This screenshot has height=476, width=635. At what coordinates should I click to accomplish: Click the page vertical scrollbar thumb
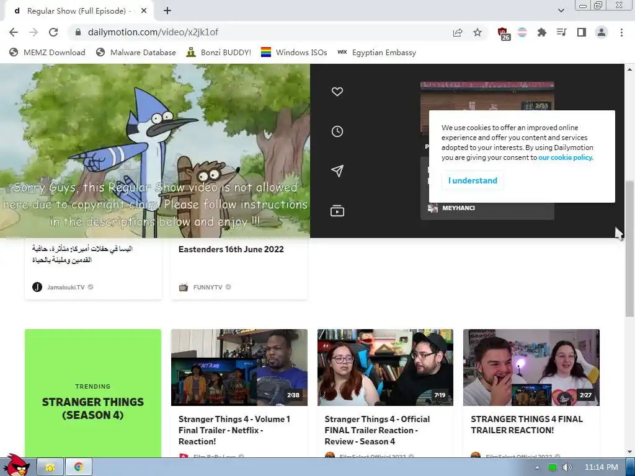[x=629, y=249]
